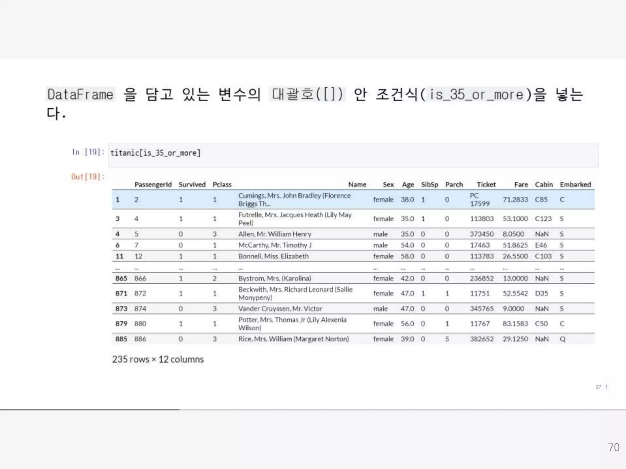Click the PassengerId column header
The image size is (626, 469).
coord(153,184)
